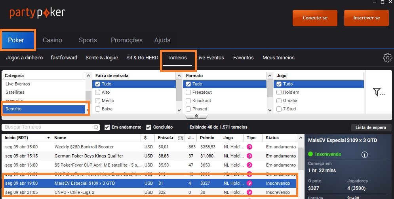Open the fastforward section

coord(64,58)
